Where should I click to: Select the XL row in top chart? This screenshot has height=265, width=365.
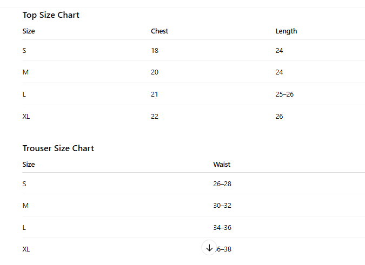coord(26,117)
